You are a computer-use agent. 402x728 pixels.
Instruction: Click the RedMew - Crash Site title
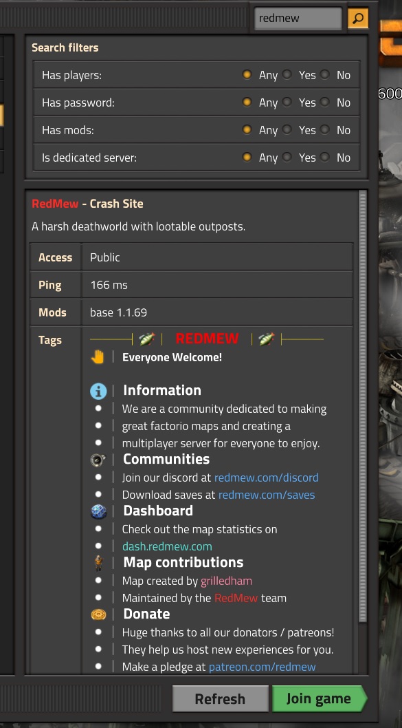coord(87,204)
